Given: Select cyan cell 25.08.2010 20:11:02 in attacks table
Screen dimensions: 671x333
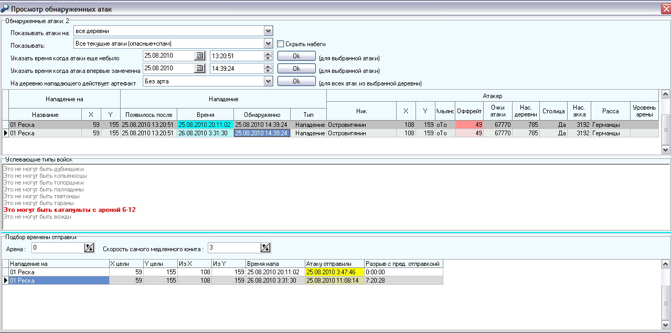Looking at the screenshot, I should [x=205, y=125].
